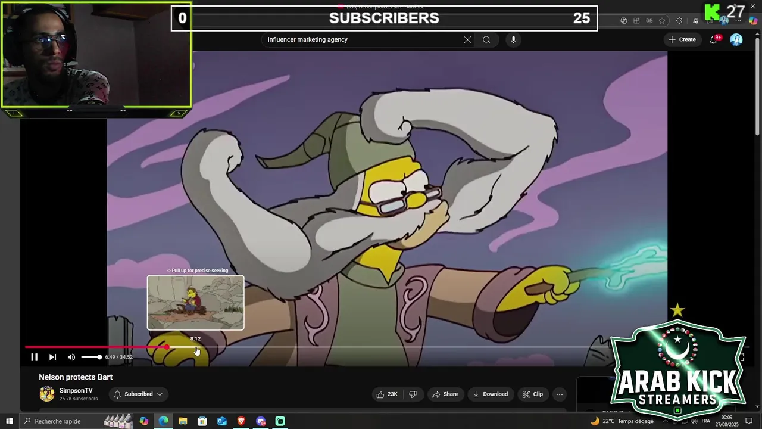The height and width of the screenshot is (429, 762).
Task: Open the Copilot icon in the Edge address bar
Action: coord(624,21)
